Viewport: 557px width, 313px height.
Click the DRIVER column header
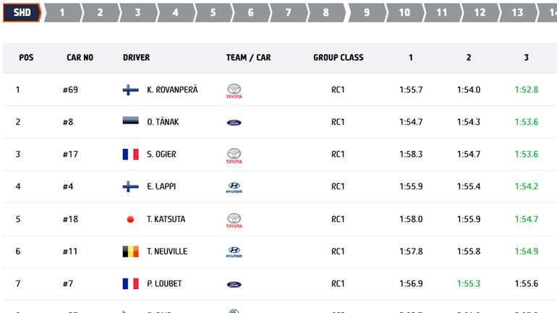coord(136,57)
